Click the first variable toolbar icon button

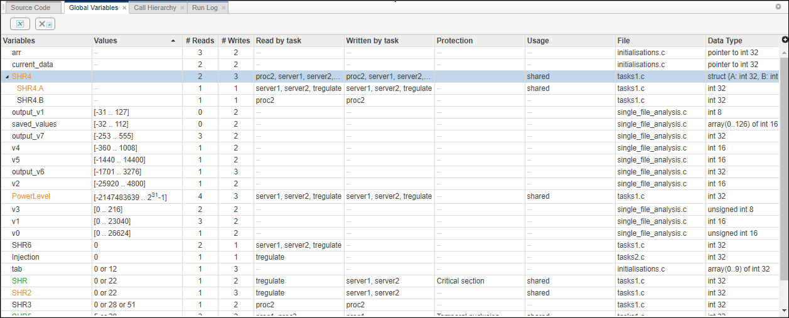point(20,24)
